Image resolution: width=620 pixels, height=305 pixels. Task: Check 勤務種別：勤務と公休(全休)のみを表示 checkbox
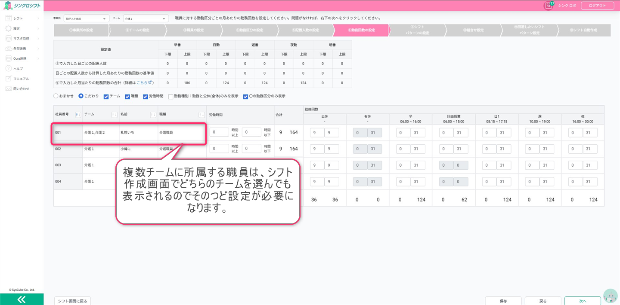171,97
